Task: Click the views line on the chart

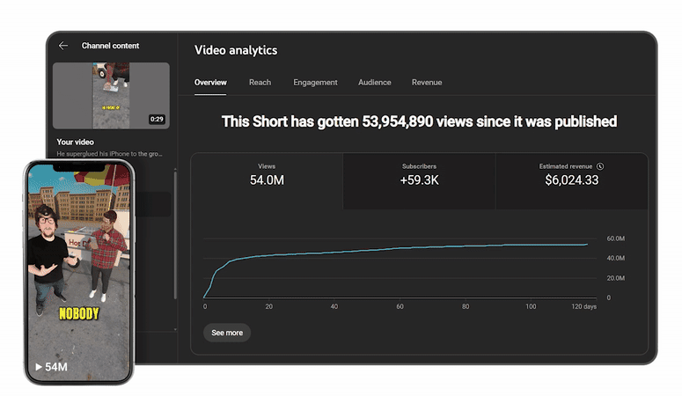Action: tap(400, 248)
